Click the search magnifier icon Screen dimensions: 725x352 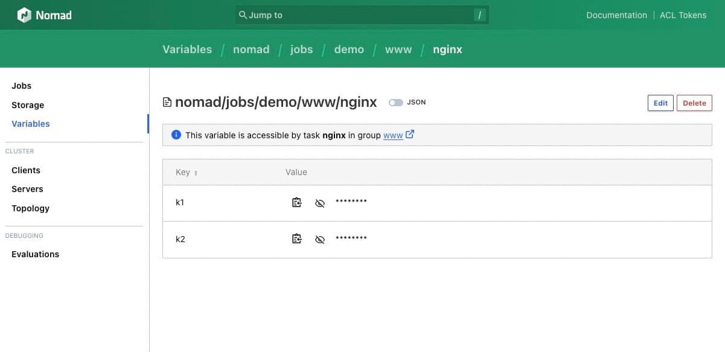pyautogui.click(x=243, y=15)
